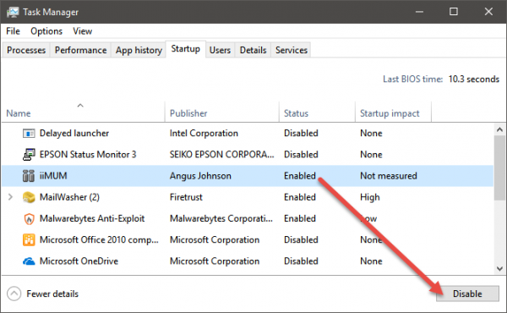The image size is (507, 313).
Task: Switch to the Services tab
Action: [291, 50]
